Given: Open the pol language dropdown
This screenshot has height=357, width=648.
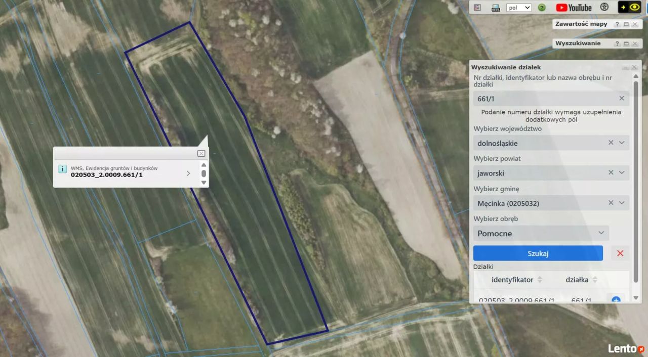Looking at the screenshot, I should tap(519, 8).
